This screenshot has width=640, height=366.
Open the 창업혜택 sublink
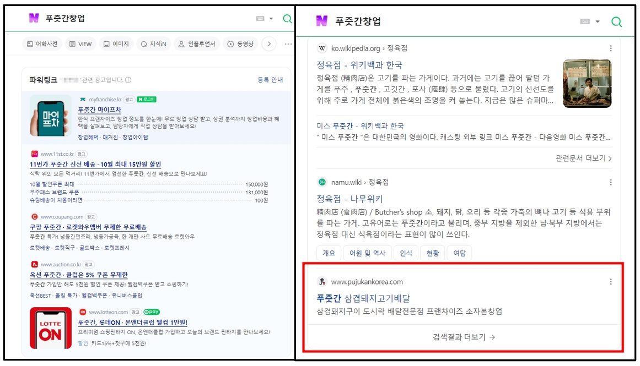click(88, 138)
